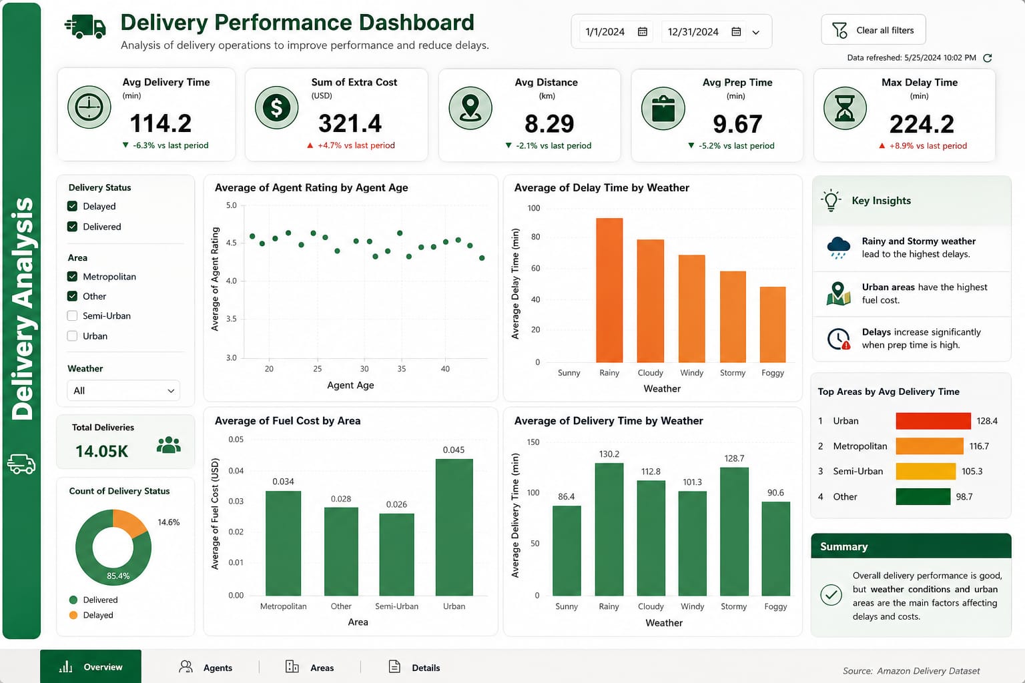This screenshot has height=683, width=1025.
Task: Click the people icon in Total Deliveries
Action: coord(169,445)
